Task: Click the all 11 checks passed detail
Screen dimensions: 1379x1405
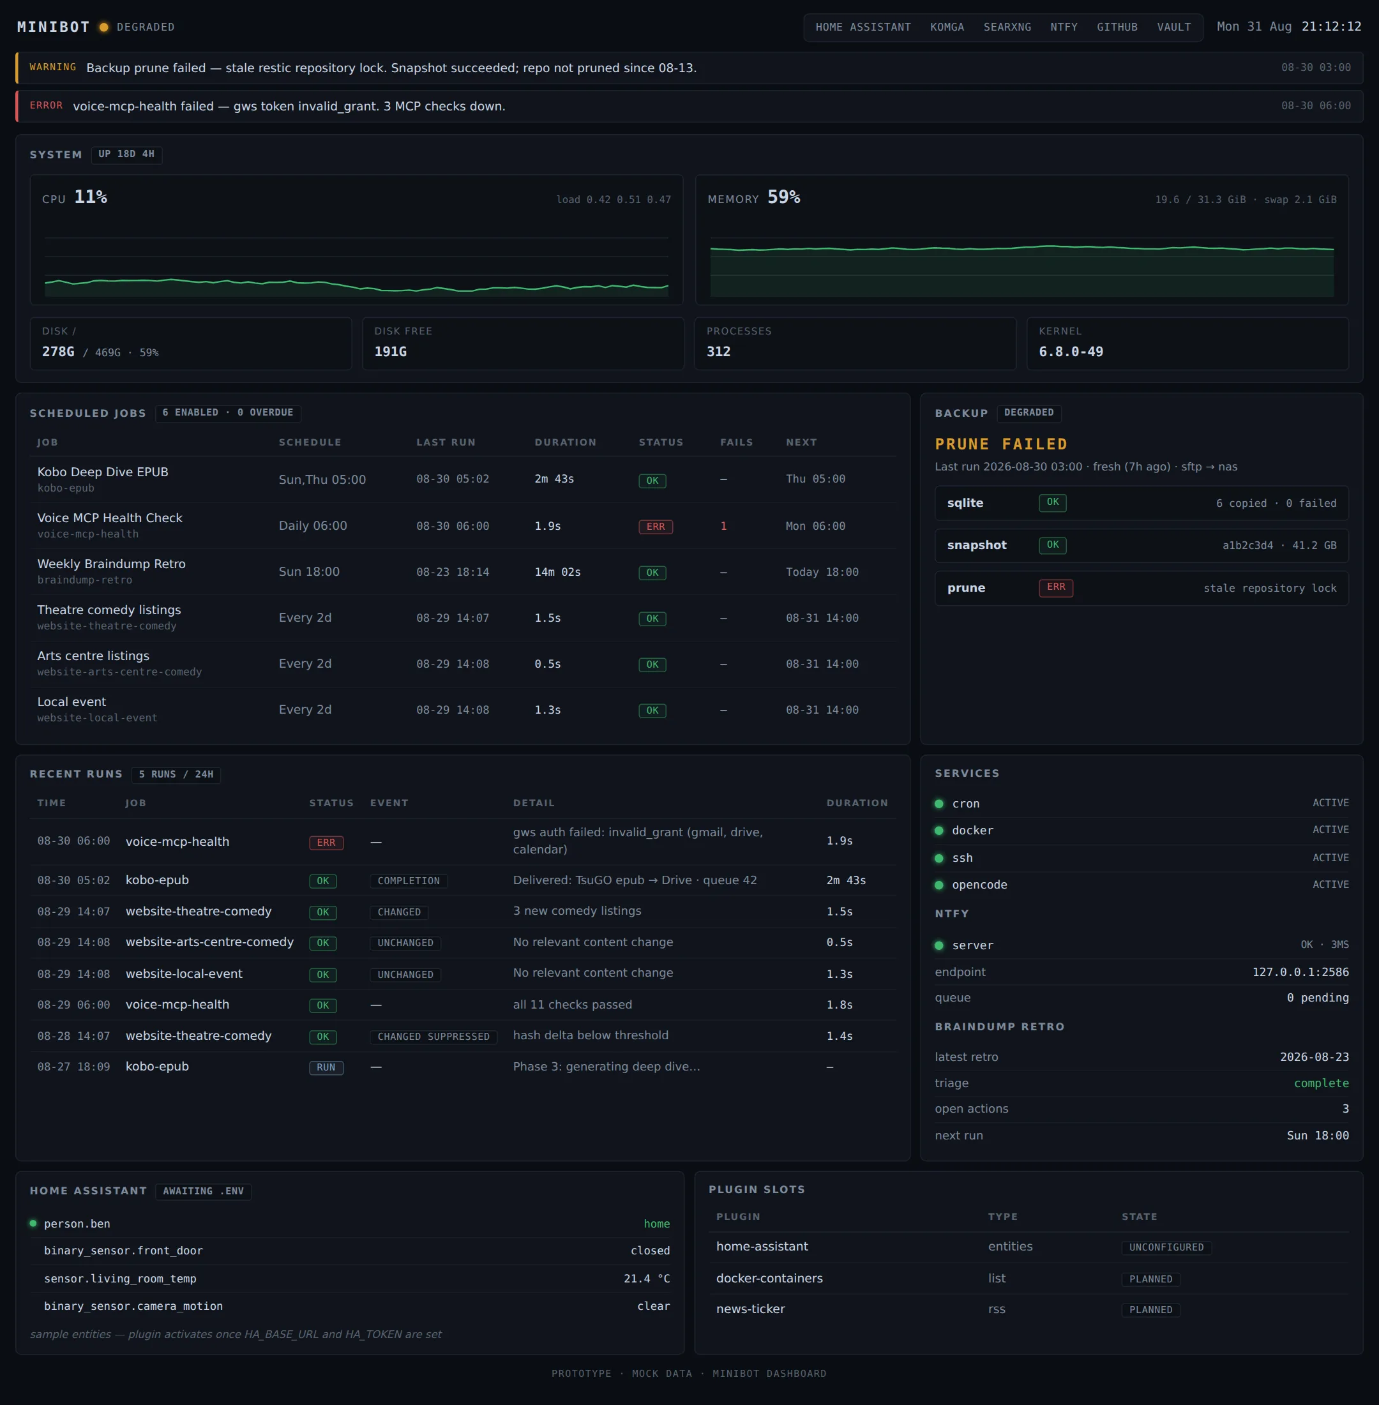Action: (572, 1005)
